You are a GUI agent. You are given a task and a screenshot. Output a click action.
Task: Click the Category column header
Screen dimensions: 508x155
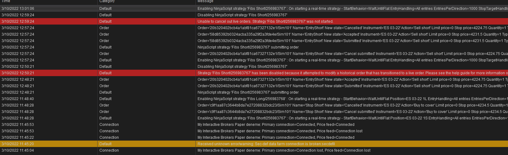coord(107,1)
